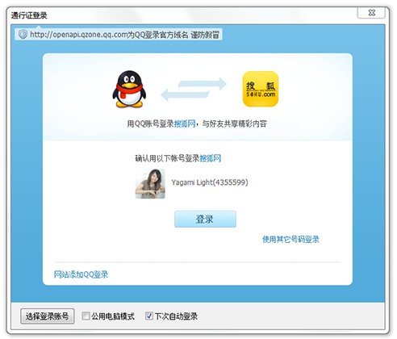Open the 使用其它号码登录 link
This screenshot has height=339, width=397.
(290, 239)
